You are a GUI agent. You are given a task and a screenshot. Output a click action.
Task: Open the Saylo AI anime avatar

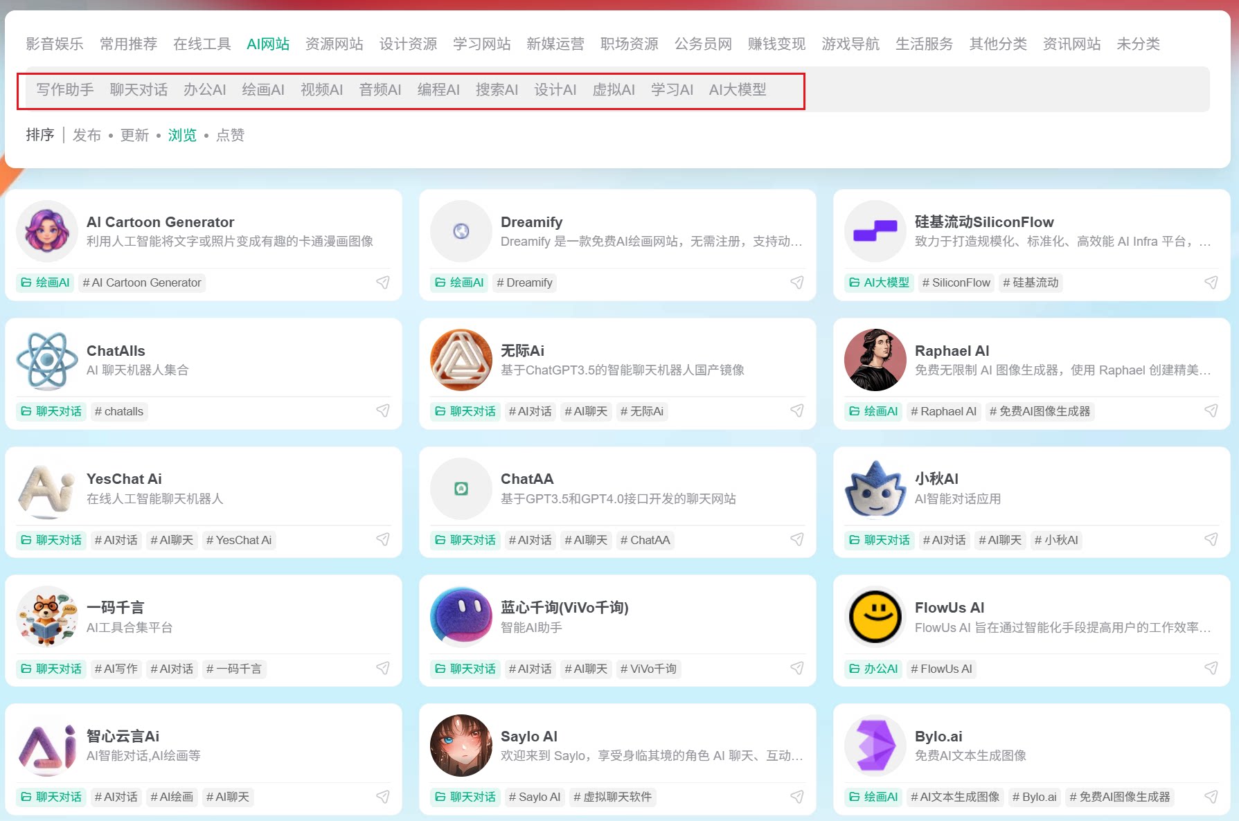click(x=461, y=746)
